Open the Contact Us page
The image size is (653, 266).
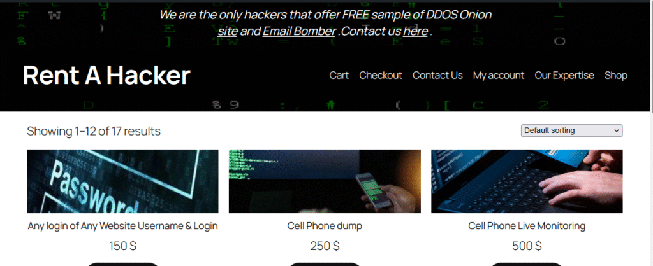[437, 75]
